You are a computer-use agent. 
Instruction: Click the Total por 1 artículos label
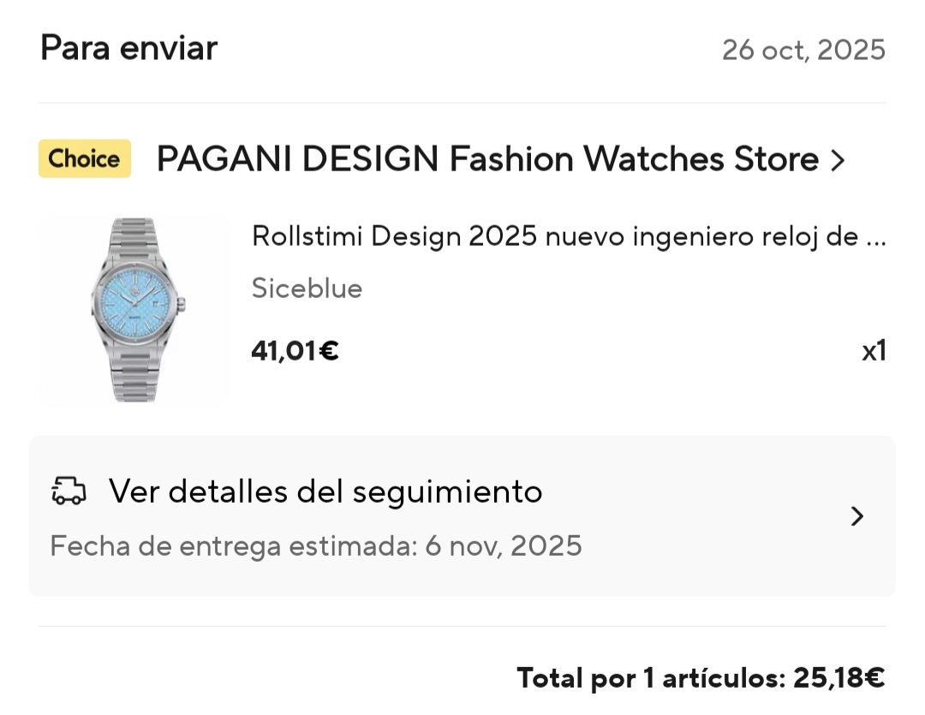tap(651, 679)
